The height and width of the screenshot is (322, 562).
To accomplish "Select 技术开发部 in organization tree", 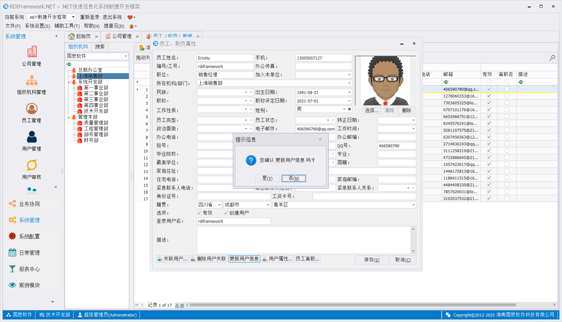I will pyautogui.click(x=96, y=111).
